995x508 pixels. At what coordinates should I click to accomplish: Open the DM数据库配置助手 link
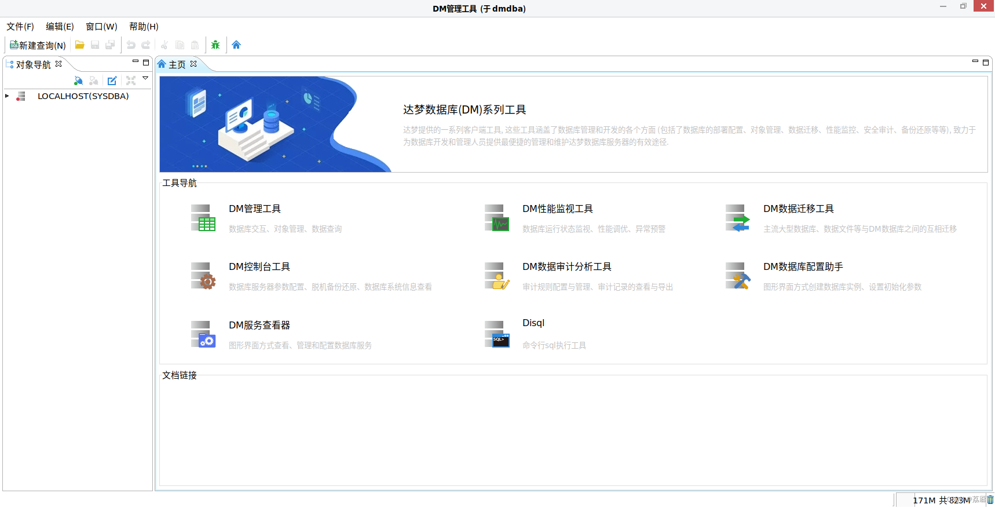pos(803,266)
